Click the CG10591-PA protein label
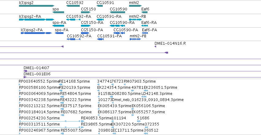The width and height of the screenshot is (261, 135). [x=109, y=36]
